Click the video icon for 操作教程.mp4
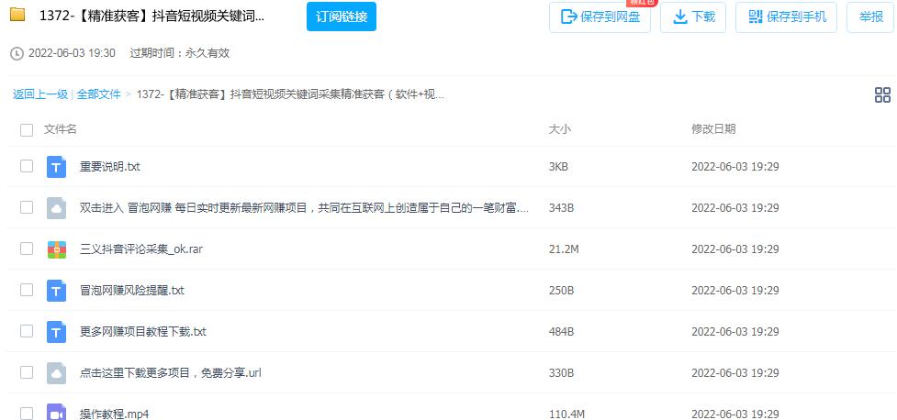 (x=56, y=413)
